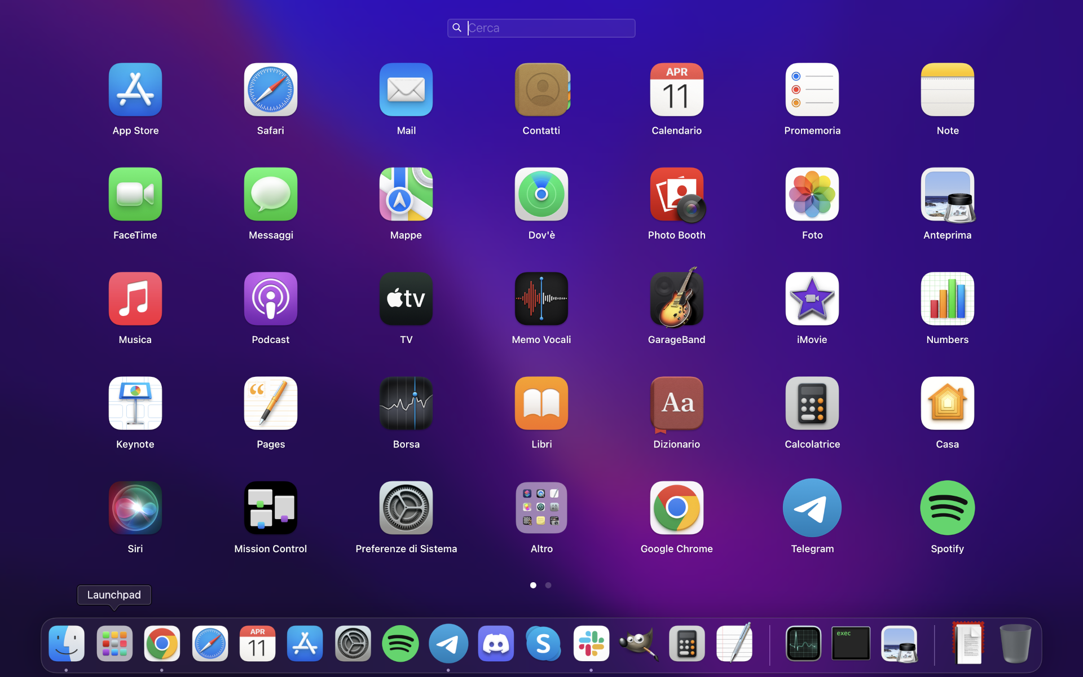Image resolution: width=1083 pixels, height=677 pixels.
Task: Open Podcast app
Action: pos(271,299)
